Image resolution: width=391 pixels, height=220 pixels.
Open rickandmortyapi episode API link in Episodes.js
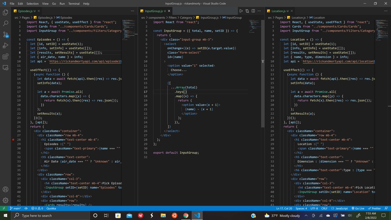pos(85,61)
